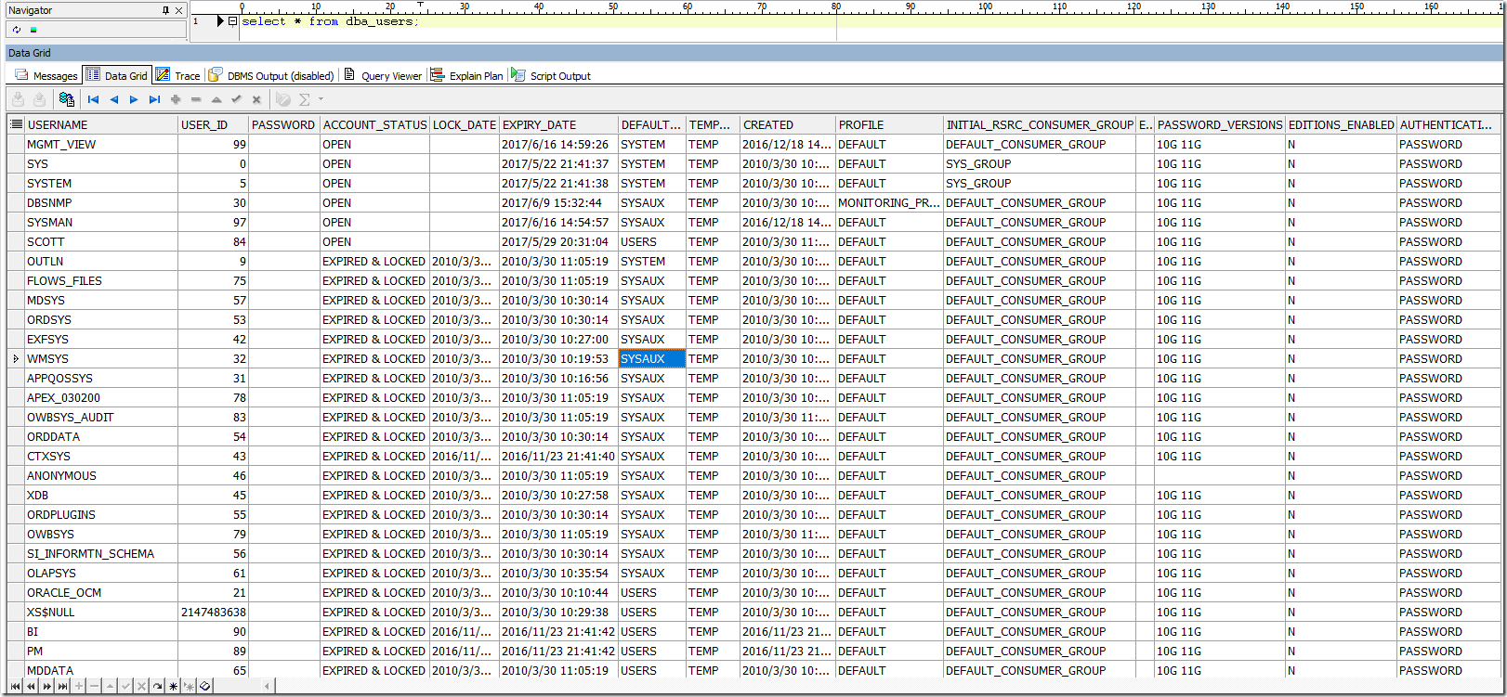Click the asterisk bookmark icon in bottom navigator
The height and width of the screenshot is (697, 1507).
pos(173,686)
